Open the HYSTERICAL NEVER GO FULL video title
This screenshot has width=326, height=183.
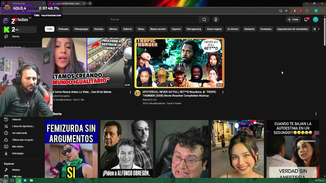point(179,94)
